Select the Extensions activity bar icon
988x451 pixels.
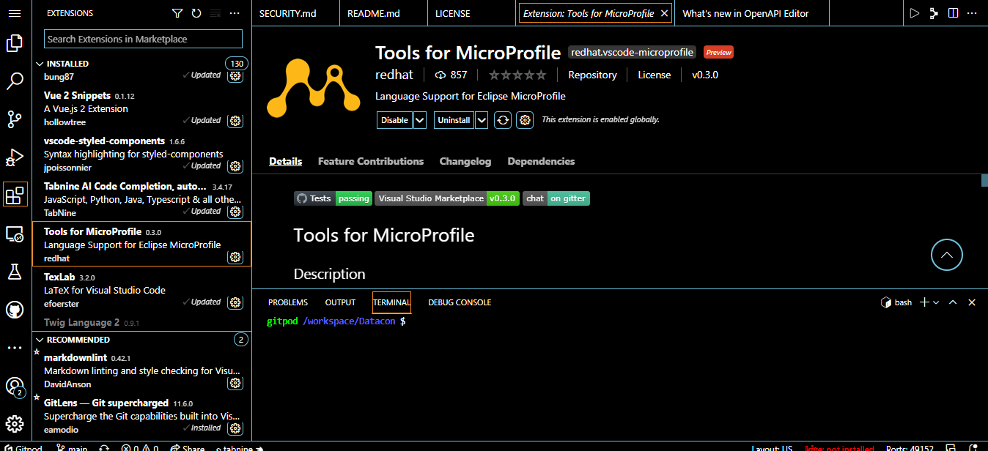click(15, 195)
